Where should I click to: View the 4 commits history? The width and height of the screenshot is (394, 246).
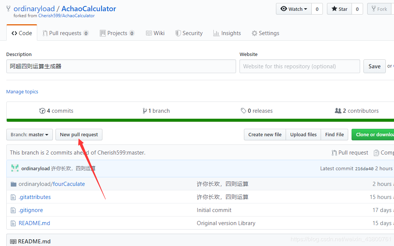(56, 111)
